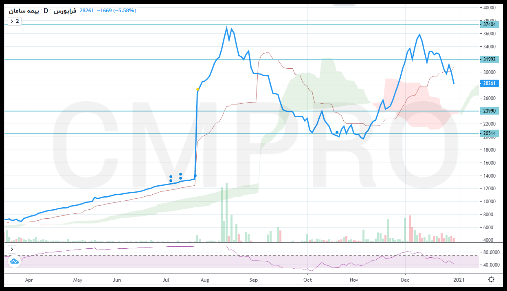Click the Jul label on time axis

[x=166, y=280]
